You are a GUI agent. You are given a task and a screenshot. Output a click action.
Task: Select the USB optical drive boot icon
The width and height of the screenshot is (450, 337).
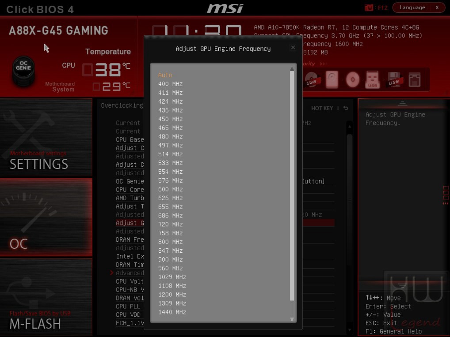pyautogui.click(x=312, y=79)
